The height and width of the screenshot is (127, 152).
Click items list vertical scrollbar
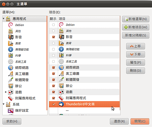[120, 63]
